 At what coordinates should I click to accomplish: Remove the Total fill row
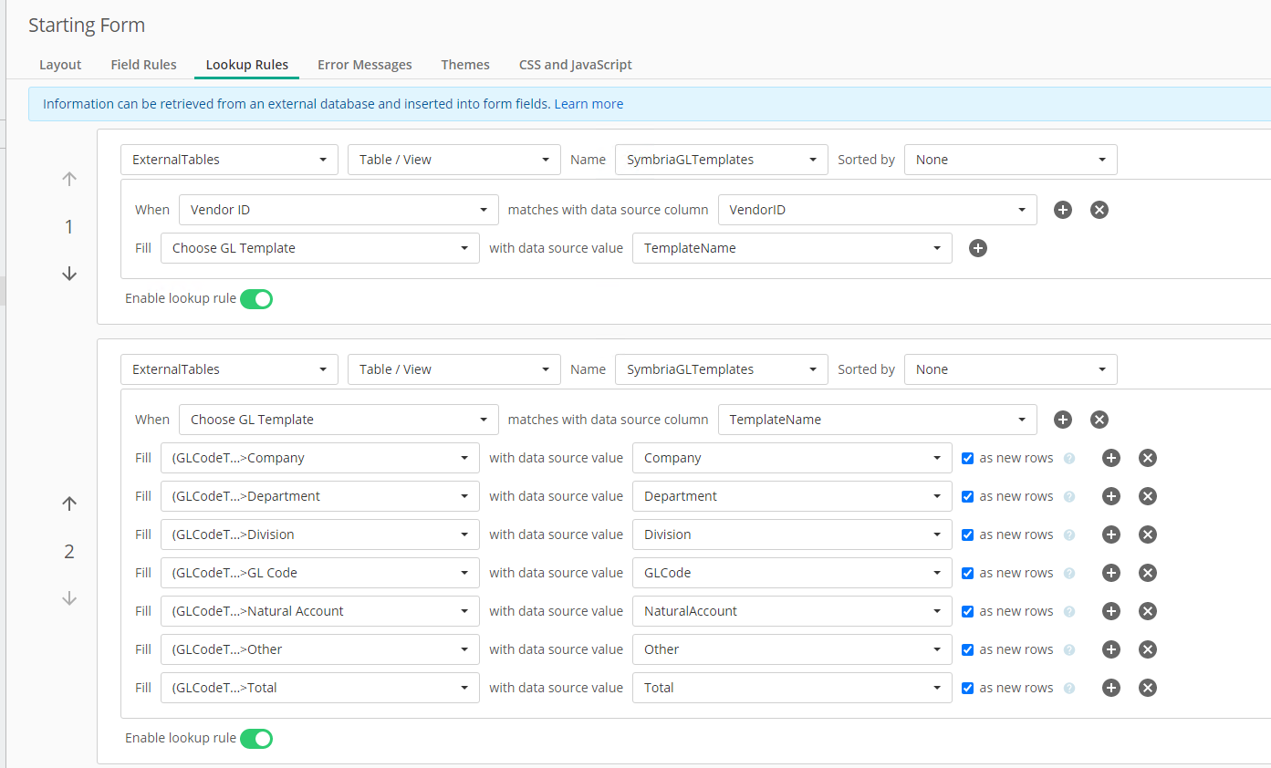click(x=1148, y=688)
